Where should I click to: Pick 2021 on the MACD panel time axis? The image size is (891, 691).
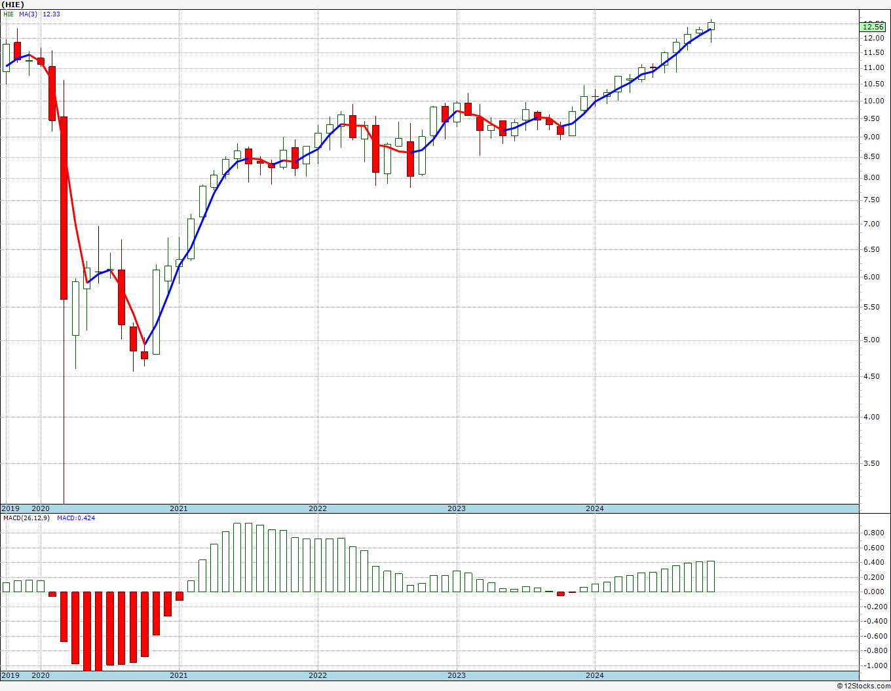click(179, 675)
